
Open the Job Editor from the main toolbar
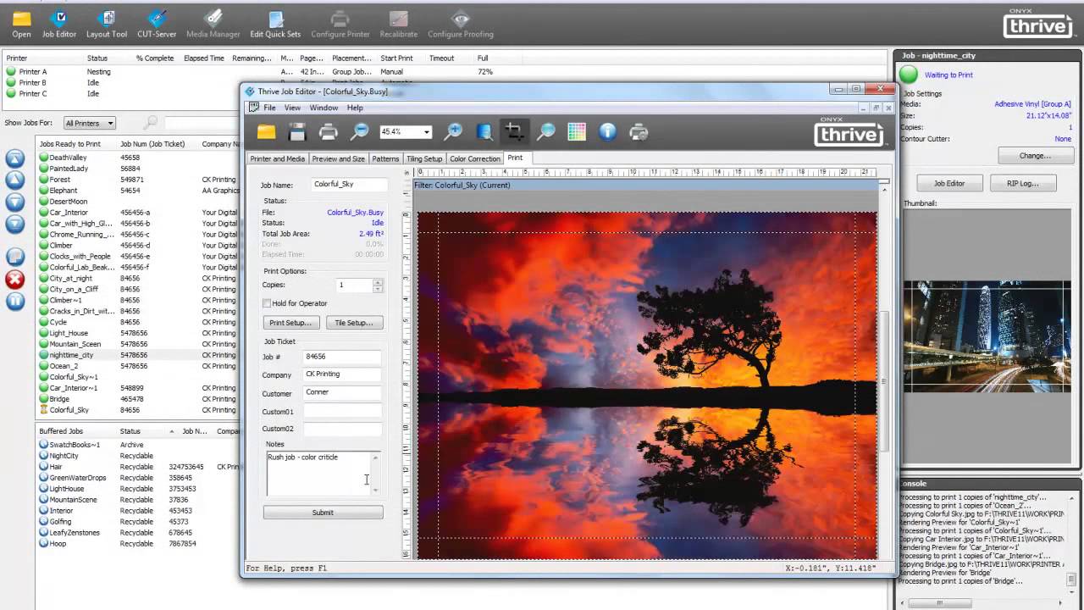(58, 23)
